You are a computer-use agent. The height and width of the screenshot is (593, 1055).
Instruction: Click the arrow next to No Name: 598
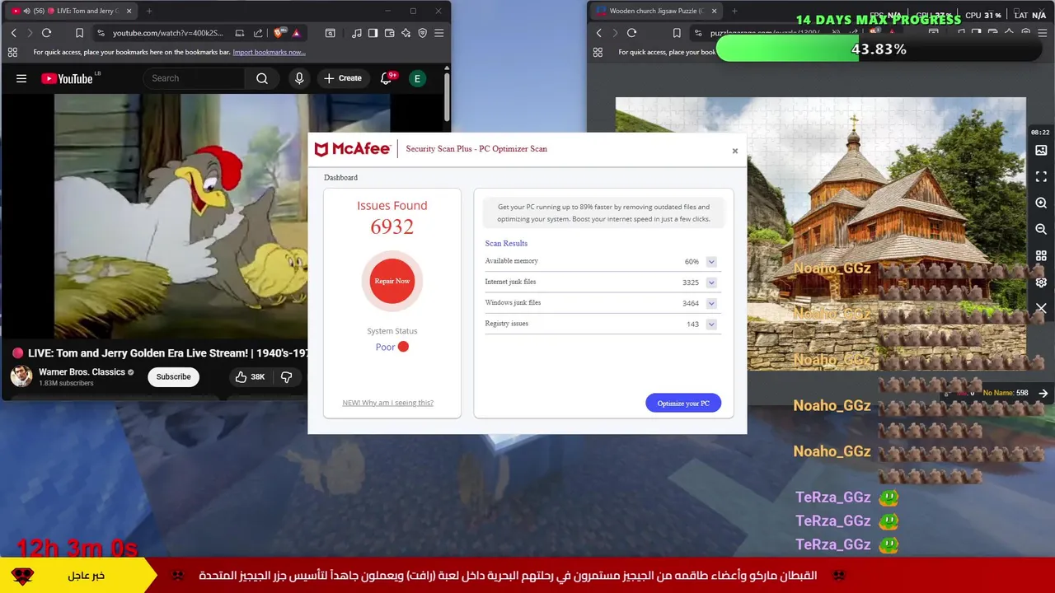1043,394
